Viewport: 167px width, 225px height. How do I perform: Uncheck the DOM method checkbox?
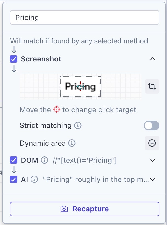14,160
